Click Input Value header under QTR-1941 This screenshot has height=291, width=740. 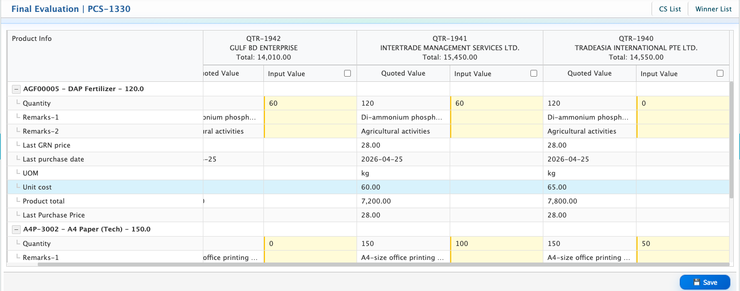(x=496, y=74)
